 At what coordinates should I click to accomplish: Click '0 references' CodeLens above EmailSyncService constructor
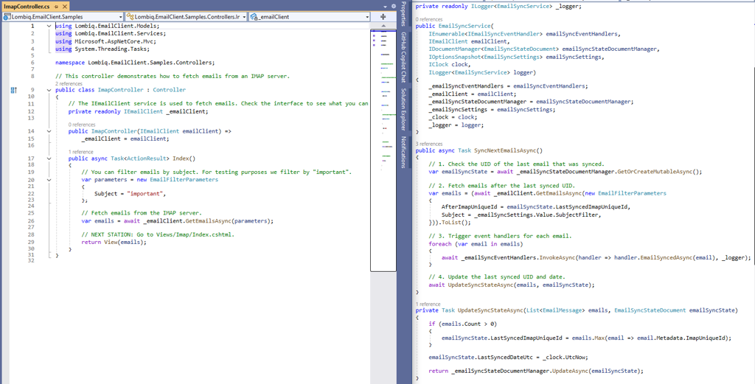point(429,19)
